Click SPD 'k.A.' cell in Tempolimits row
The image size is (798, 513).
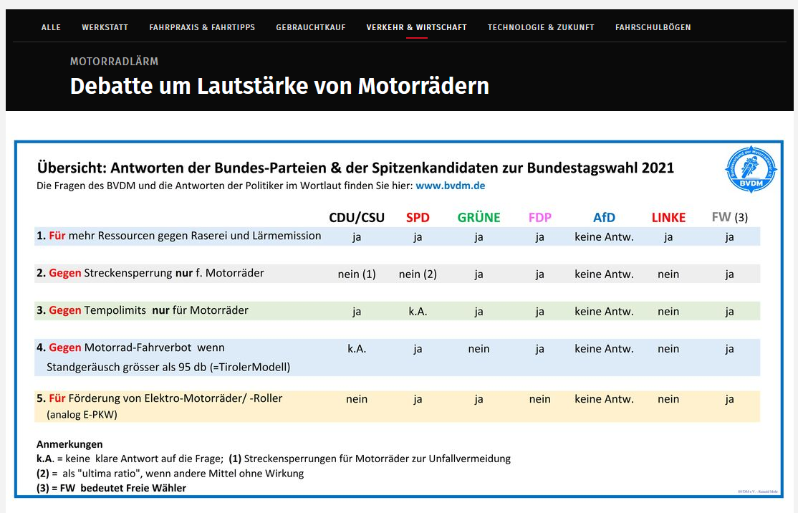[418, 312]
